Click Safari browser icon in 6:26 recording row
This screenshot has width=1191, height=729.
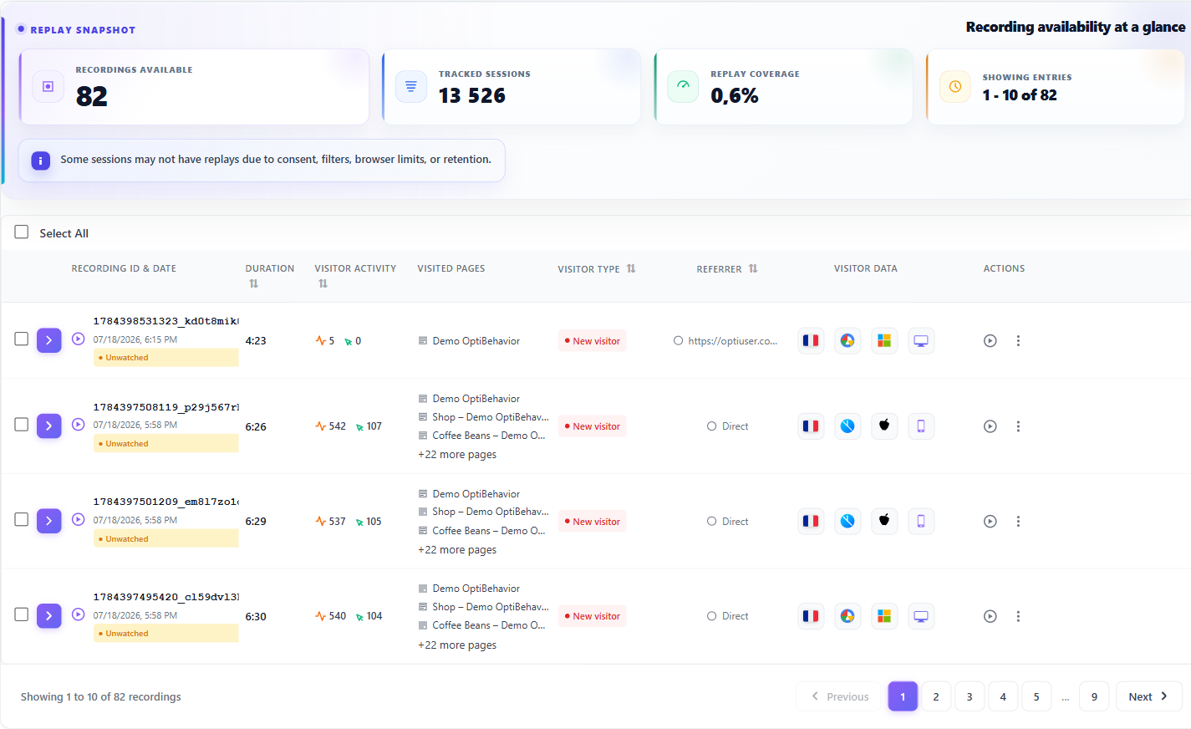pyautogui.click(x=847, y=426)
